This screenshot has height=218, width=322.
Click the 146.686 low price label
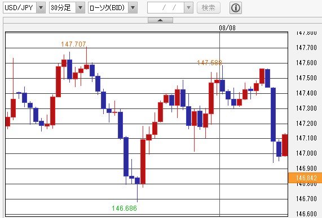124,208
